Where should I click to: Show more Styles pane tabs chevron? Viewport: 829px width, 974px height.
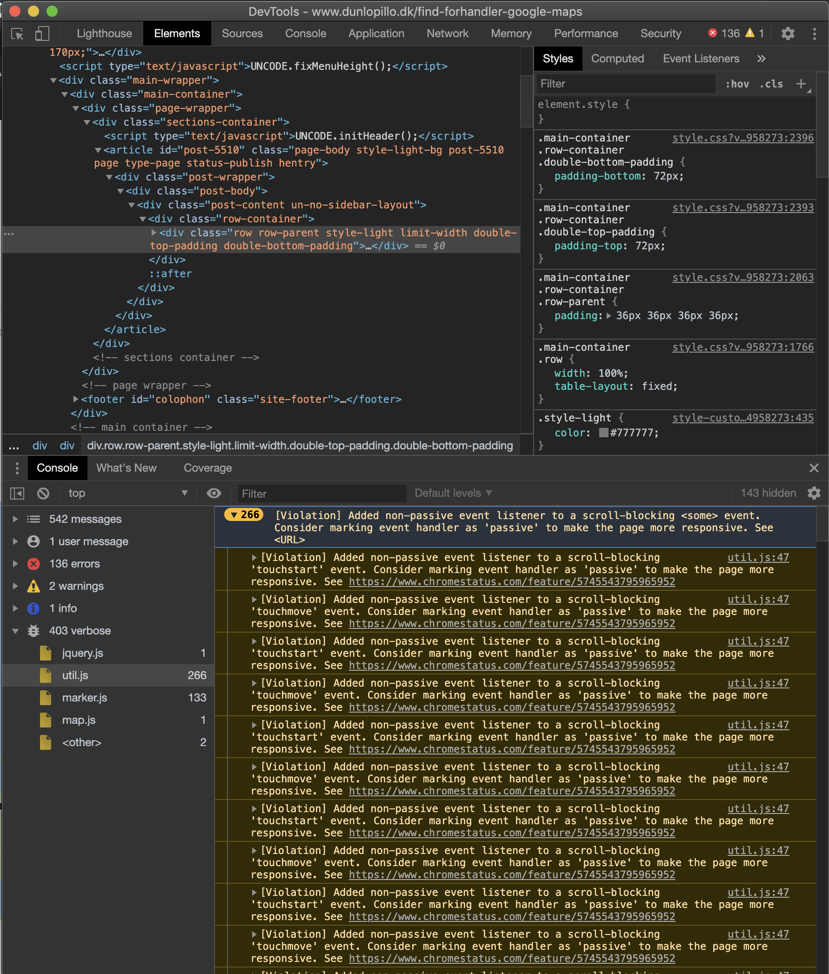(762, 59)
